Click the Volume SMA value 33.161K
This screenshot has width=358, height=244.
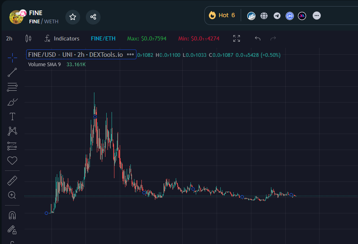[x=76, y=64]
